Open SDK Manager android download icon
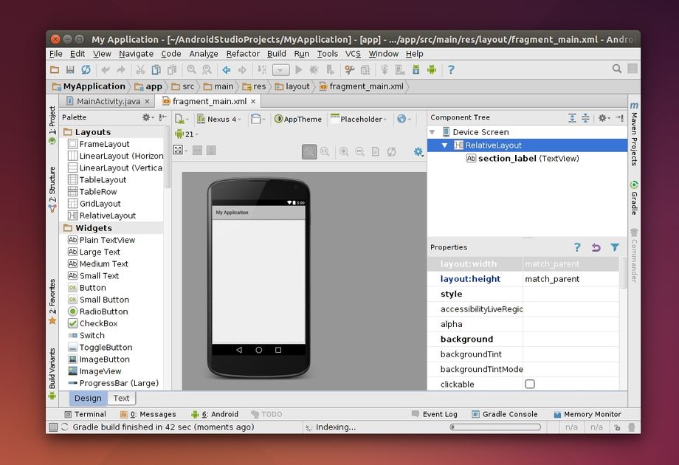679x465 pixels. 416,69
